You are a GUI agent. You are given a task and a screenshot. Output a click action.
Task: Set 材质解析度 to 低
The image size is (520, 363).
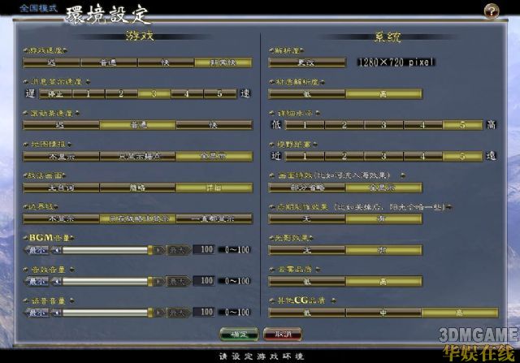(307, 94)
